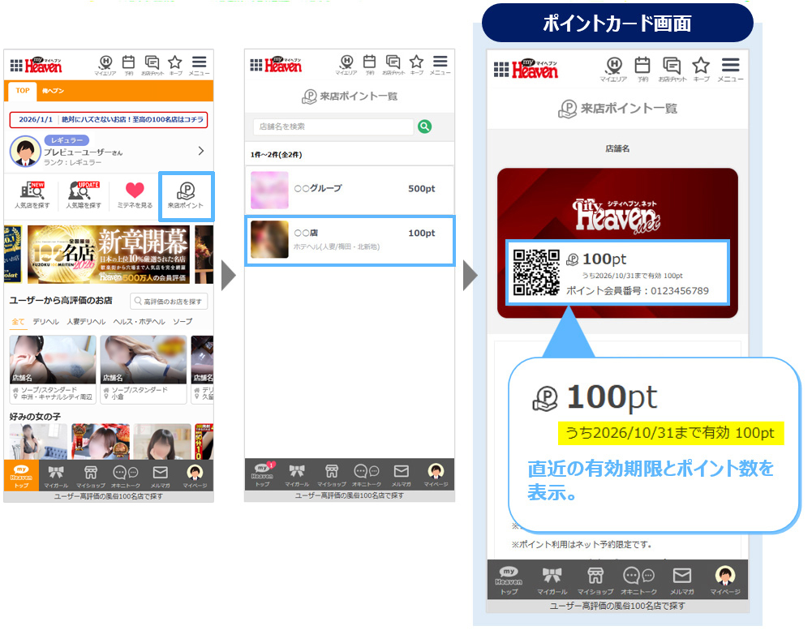Open 来店ポイント icon on the left screen
Image resolution: width=812 pixels, height=630 pixels.
click(x=187, y=195)
